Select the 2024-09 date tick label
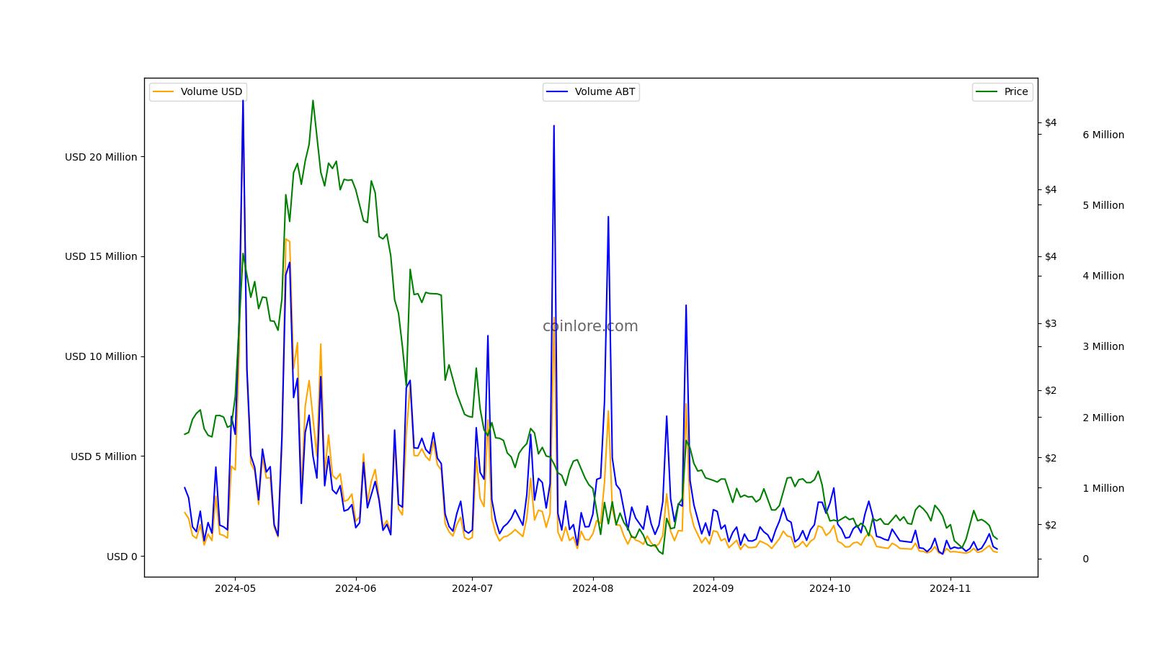The height and width of the screenshot is (648, 1153). tap(713, 588)
